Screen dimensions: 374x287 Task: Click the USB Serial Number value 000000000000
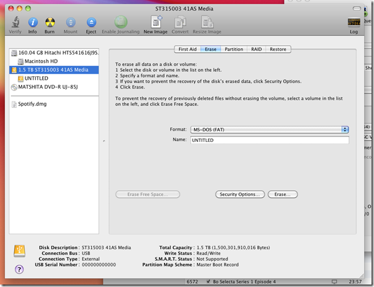[x=99, y=265]
